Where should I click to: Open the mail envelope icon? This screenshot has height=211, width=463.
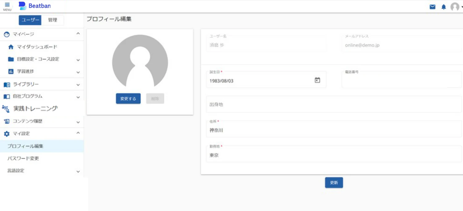[432, 7]
